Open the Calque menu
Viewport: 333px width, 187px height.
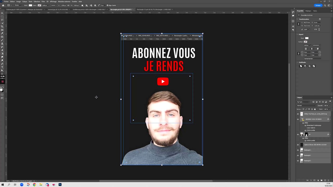[24, 2]
